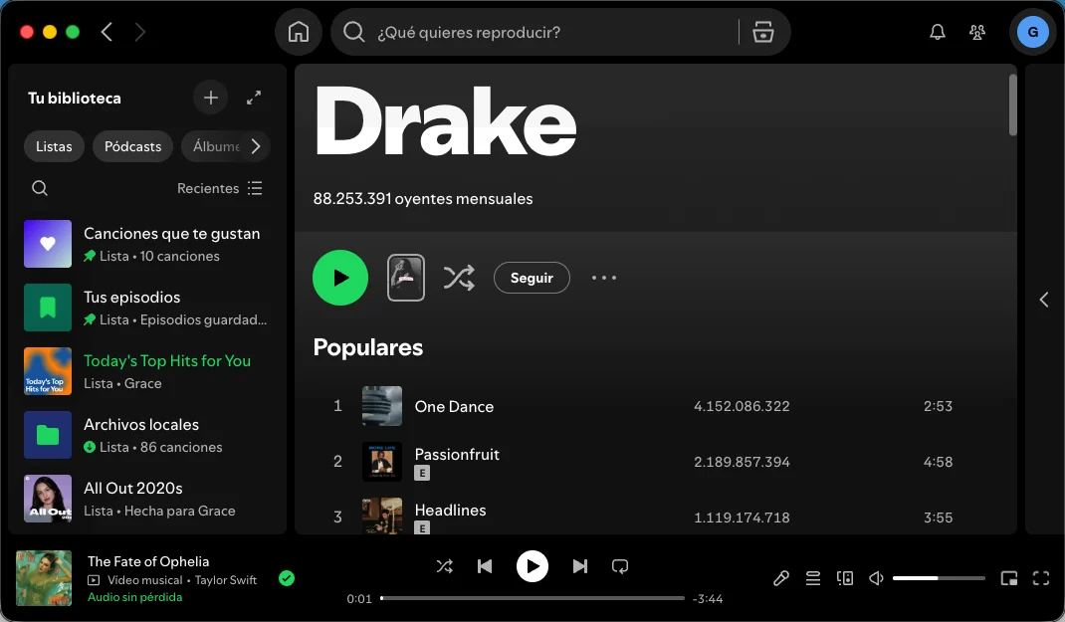The image size is (1065, 622).
Task: Open the lyrics (microphone) icon
Action: click(x=781, y=577)
